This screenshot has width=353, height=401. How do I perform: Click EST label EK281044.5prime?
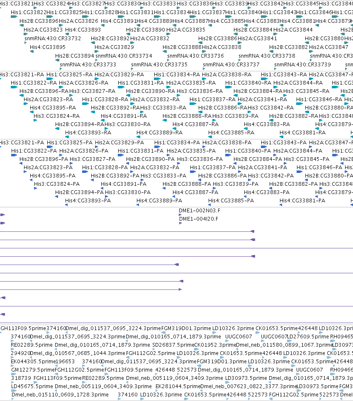[x=178, y=386]
